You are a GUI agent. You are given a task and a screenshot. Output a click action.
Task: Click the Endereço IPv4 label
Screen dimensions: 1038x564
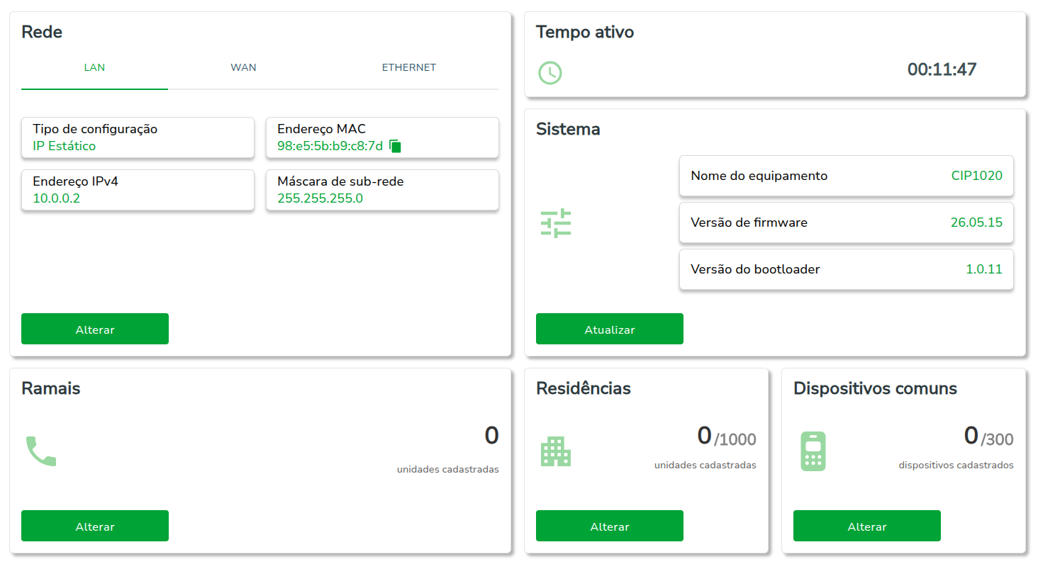click(75, 181)
